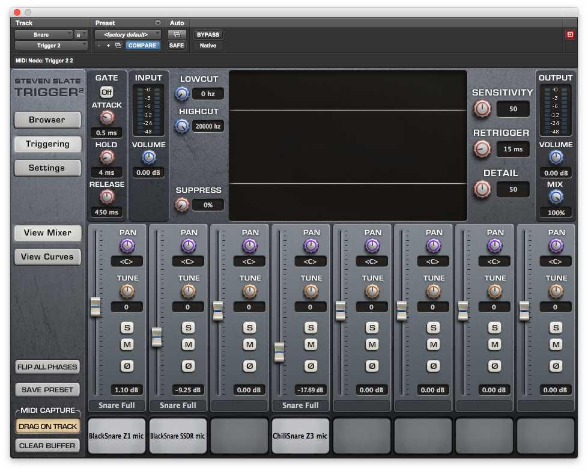Click the SENSITIVITY knob
The image size is (588, 471).
click(x=482, y=109)
